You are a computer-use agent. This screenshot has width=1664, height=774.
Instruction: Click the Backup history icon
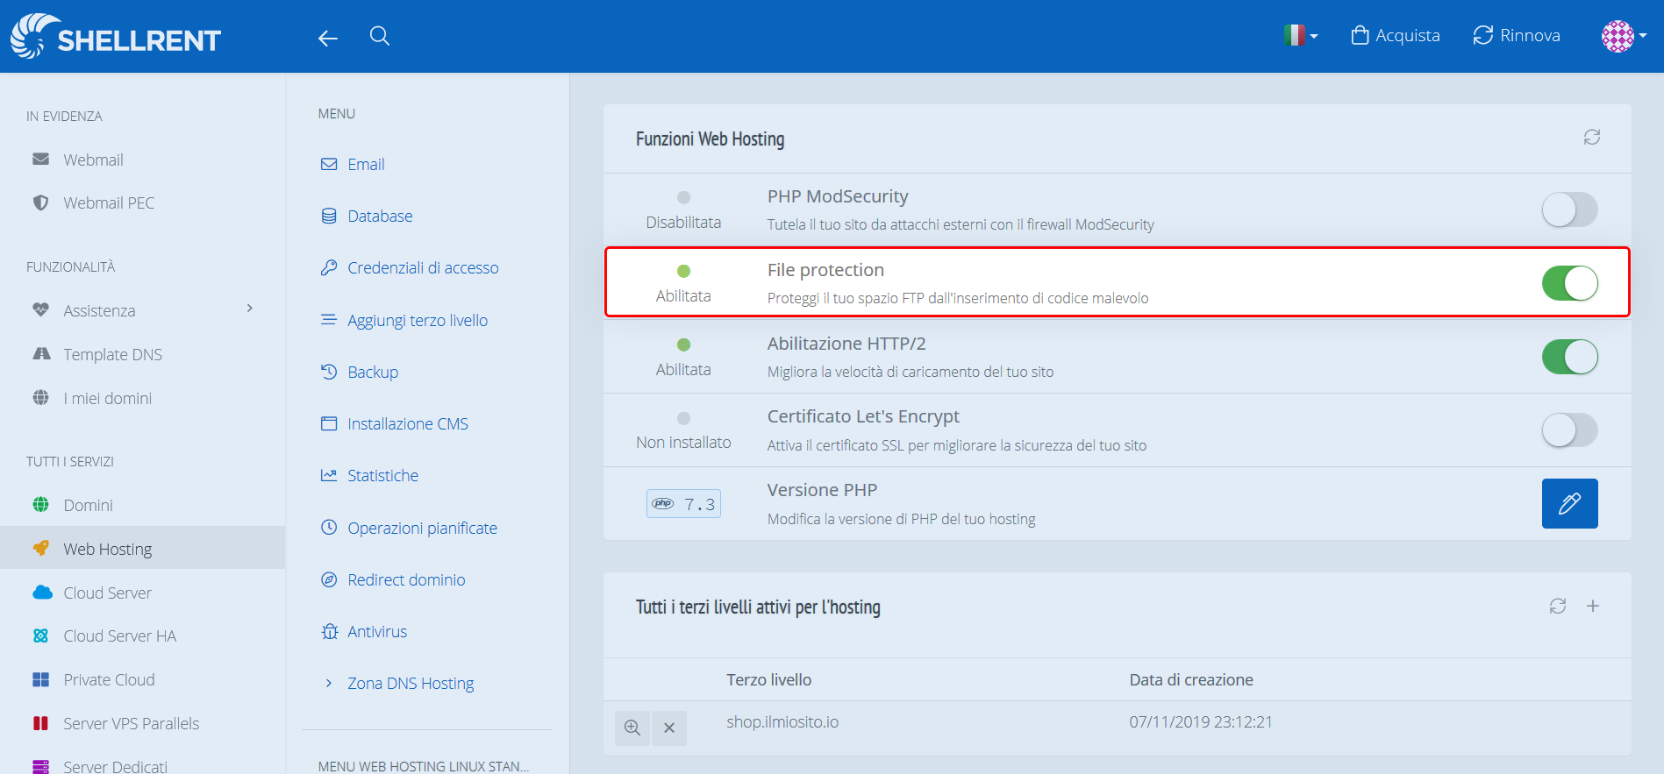pyautogui.click(x=329, y=372)
